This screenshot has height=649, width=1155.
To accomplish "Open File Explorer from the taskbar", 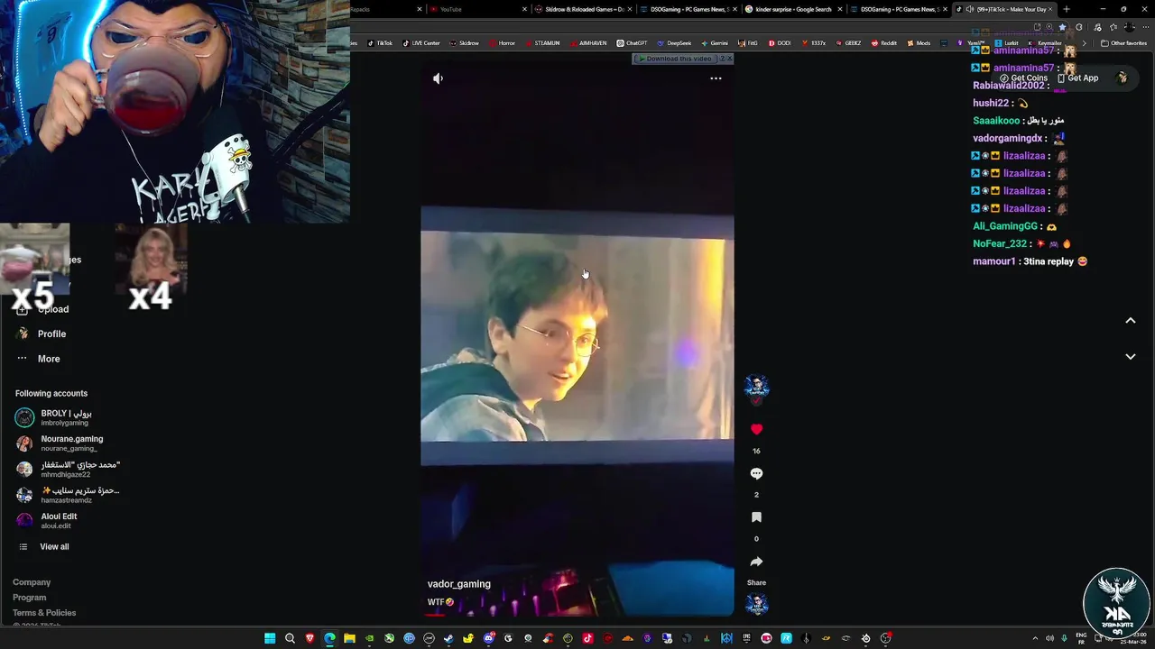I will (x=349, y=638).
